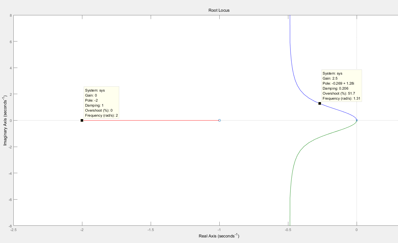
Task: Click 'Frequency (rad/s): 1.31' text
Action: (341, 99)
